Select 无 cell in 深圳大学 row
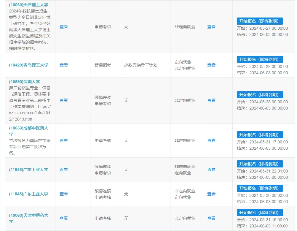This screenshot has height=231, width=297. (126, 100)
